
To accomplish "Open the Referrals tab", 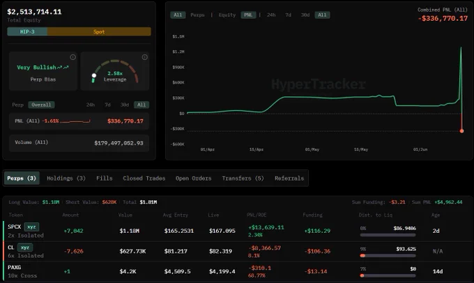I will [x=289, y=178].
